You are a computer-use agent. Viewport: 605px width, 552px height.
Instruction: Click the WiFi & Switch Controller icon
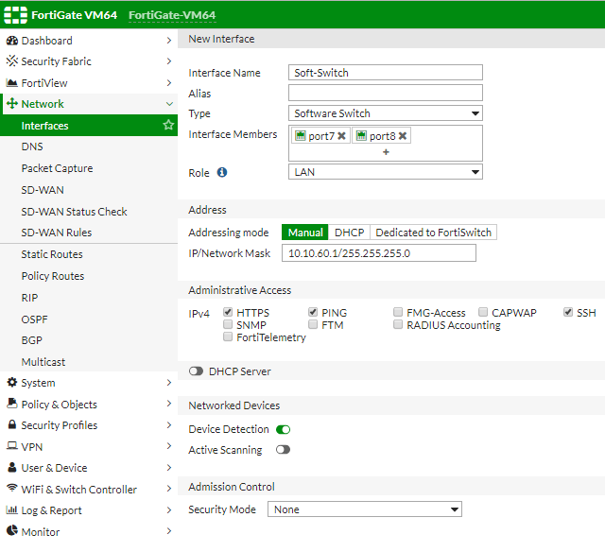12,488
